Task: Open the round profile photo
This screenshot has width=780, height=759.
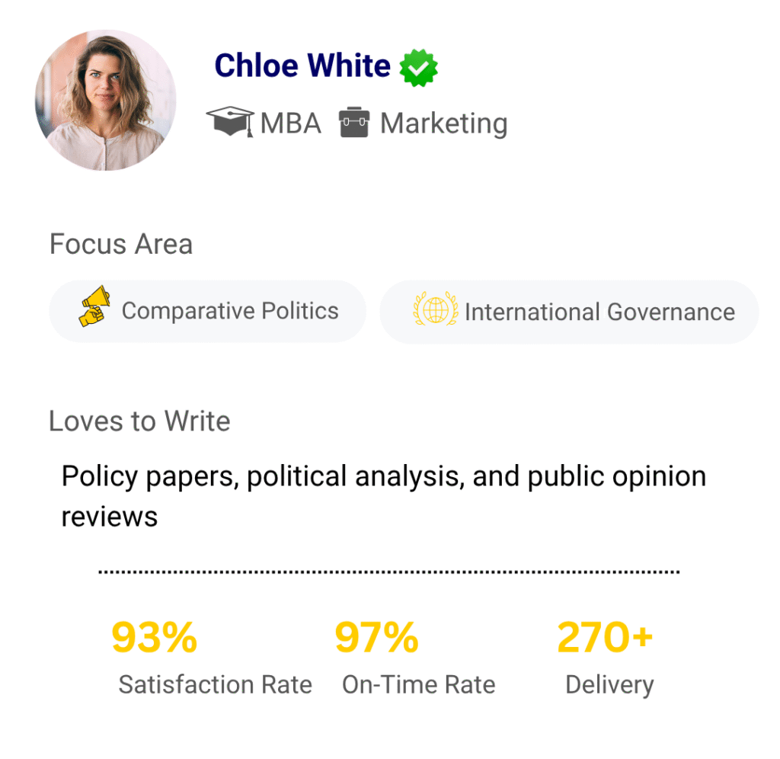Action: pos(106,101)
